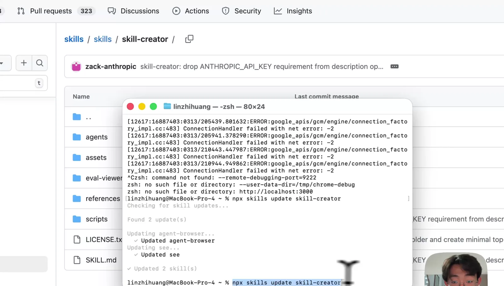
Task: Click the '--remote-debugging-port=9222' error line in Terminal
Action: pos(222,178)
